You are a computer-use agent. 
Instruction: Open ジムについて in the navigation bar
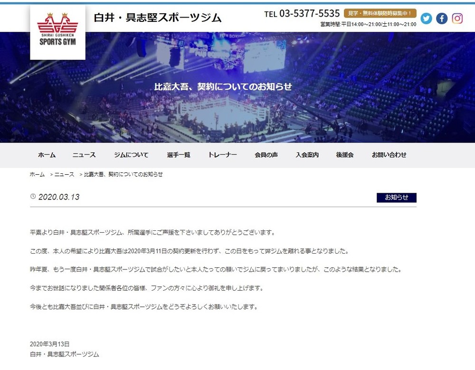coord(131,155)
